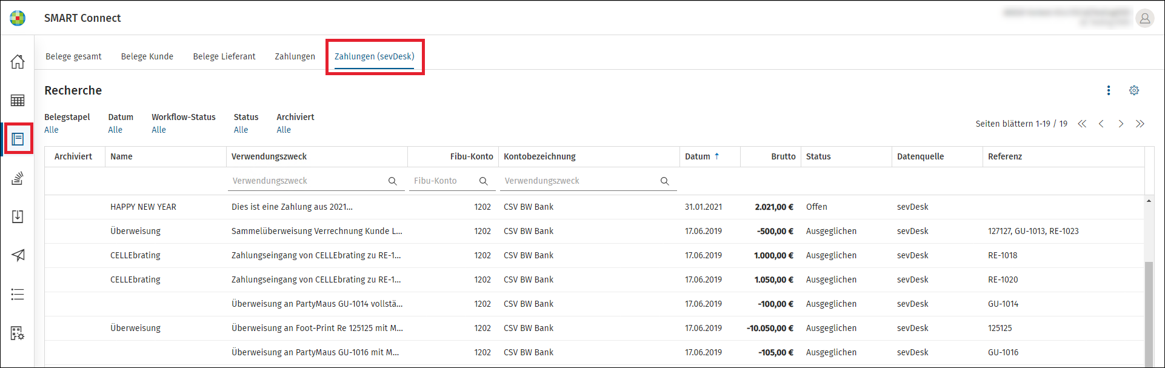
Task: Click the -105,00 € amount
Action: click(x=776, y=352)
